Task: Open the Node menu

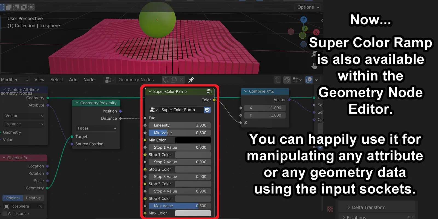Action: pos(89,80)
